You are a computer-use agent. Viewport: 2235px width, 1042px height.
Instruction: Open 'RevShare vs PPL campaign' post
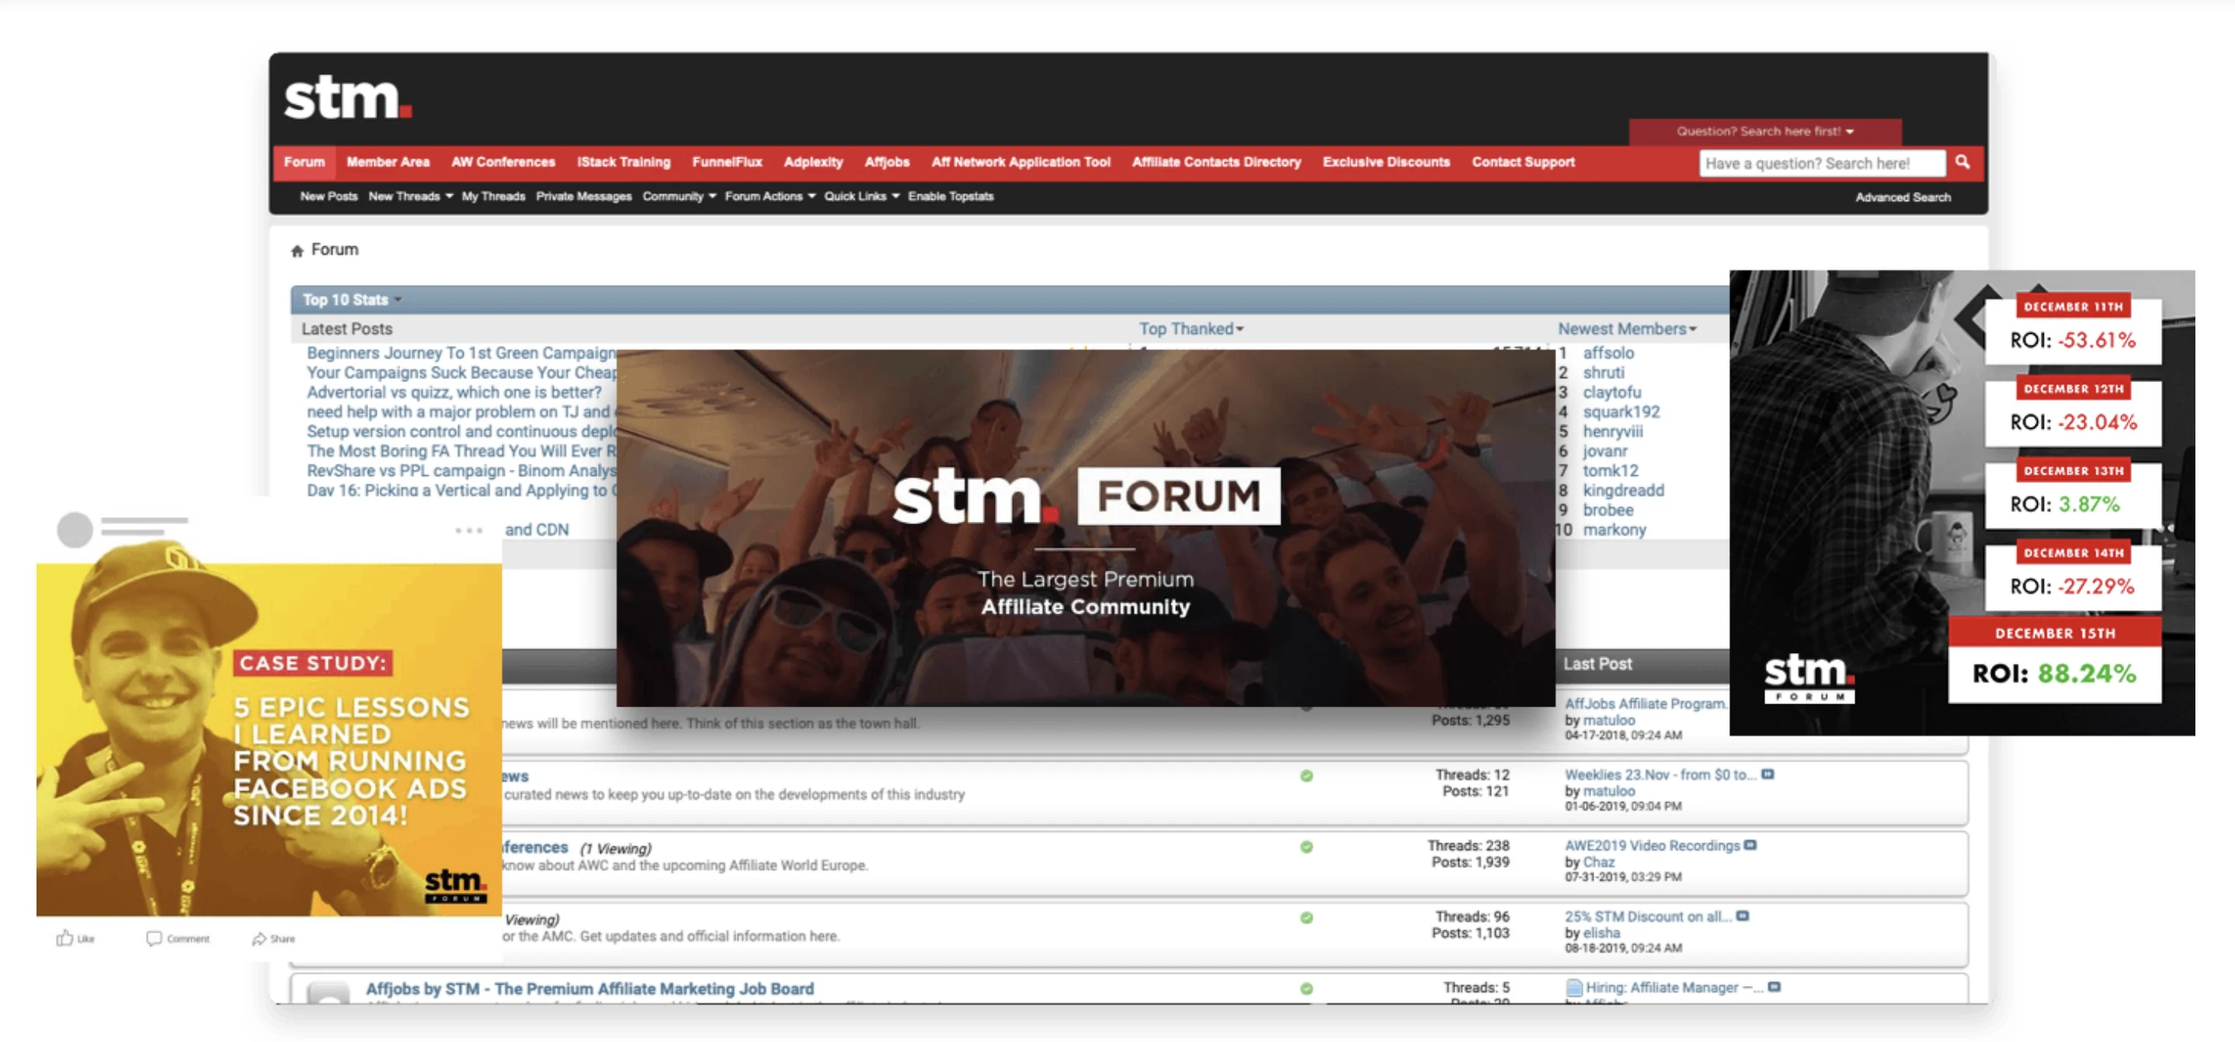[x=461, y=471]
